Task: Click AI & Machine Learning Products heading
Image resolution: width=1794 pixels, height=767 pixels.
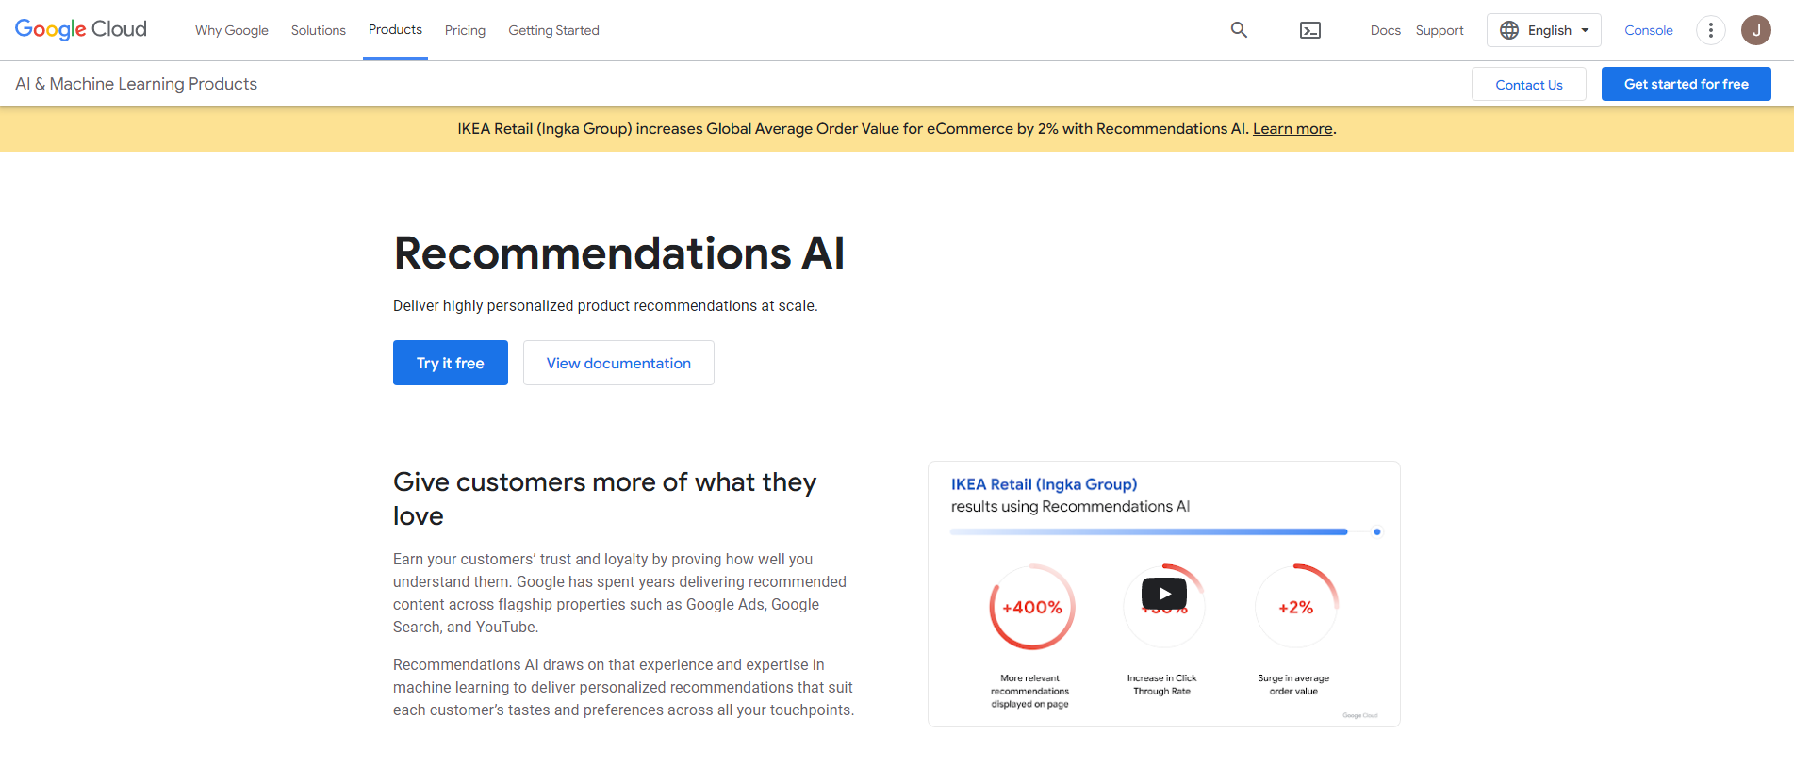Action: click(x=137, y=84)
